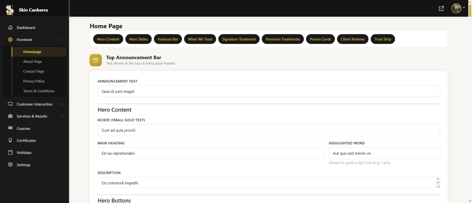Jump to the Promo Cards tab
The height and width of the screenshot is (203, 472).
tap(320, 39)
